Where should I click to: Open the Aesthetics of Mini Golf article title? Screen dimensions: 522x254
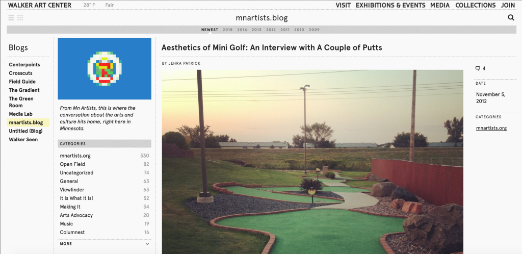[x=272, y=47]
